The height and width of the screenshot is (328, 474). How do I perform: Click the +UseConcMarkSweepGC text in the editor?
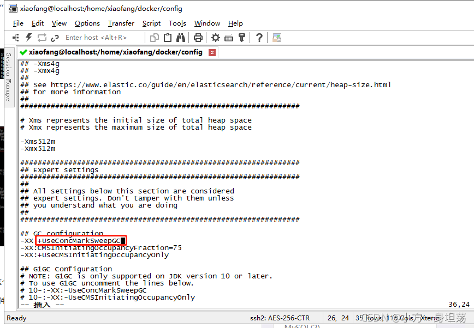(x=79, y=241)
